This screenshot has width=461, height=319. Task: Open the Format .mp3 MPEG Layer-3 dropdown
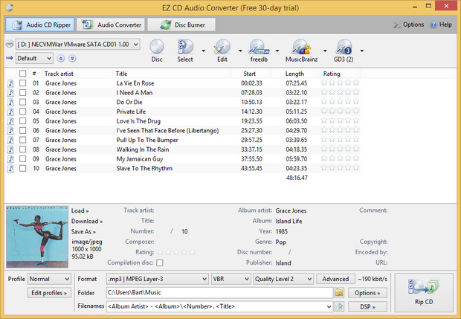coord(158,279)
